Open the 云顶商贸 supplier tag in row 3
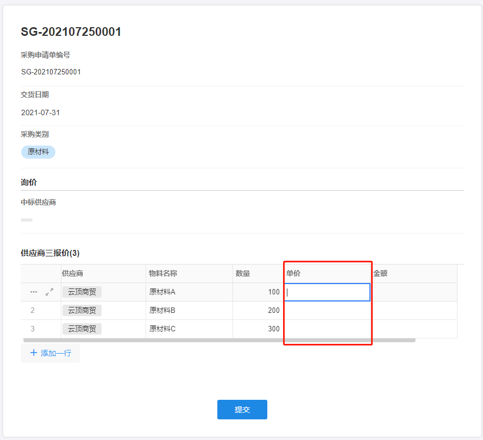The width and height of the screenshot is (483, 440). (82, 329)
